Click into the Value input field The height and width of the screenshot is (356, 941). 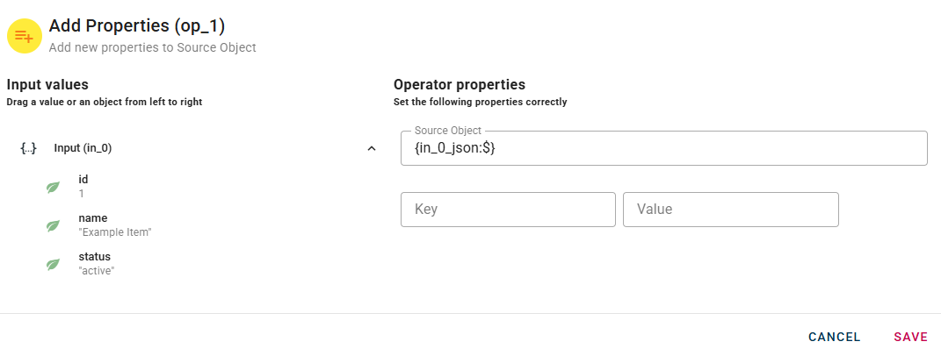[x=730, y=210]
